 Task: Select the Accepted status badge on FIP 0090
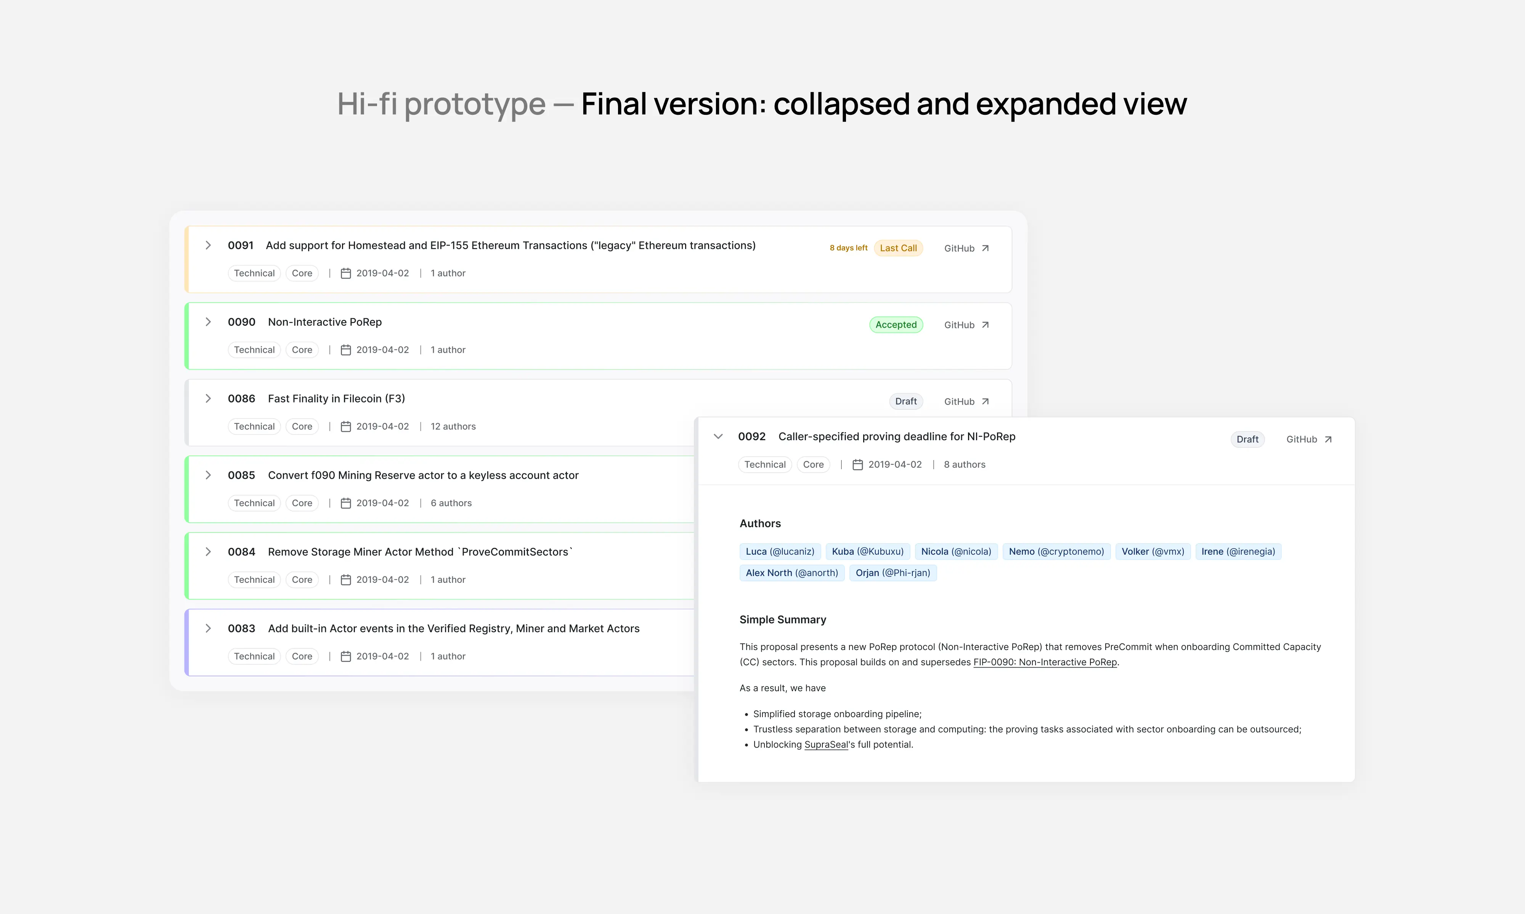point(896,325)
